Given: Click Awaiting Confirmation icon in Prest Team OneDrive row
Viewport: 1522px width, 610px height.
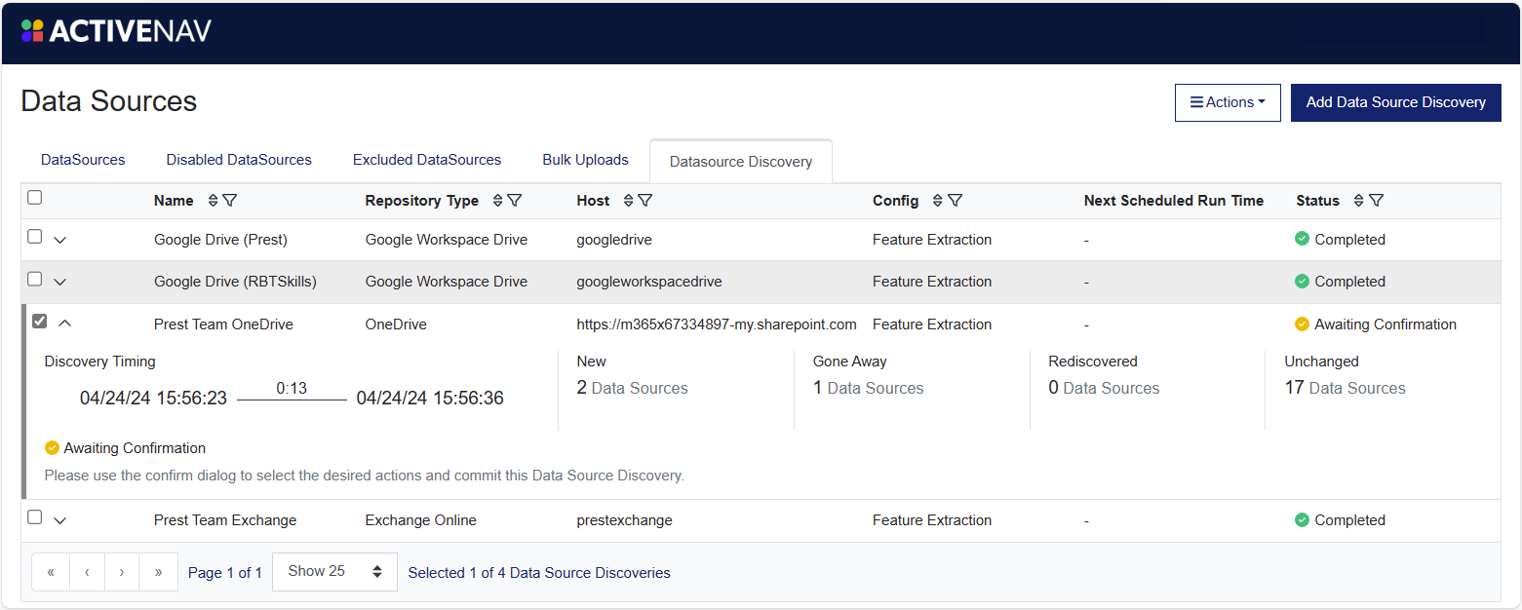Looking at the screenshot, I should pyautogui.click(x=1302, y=324).
